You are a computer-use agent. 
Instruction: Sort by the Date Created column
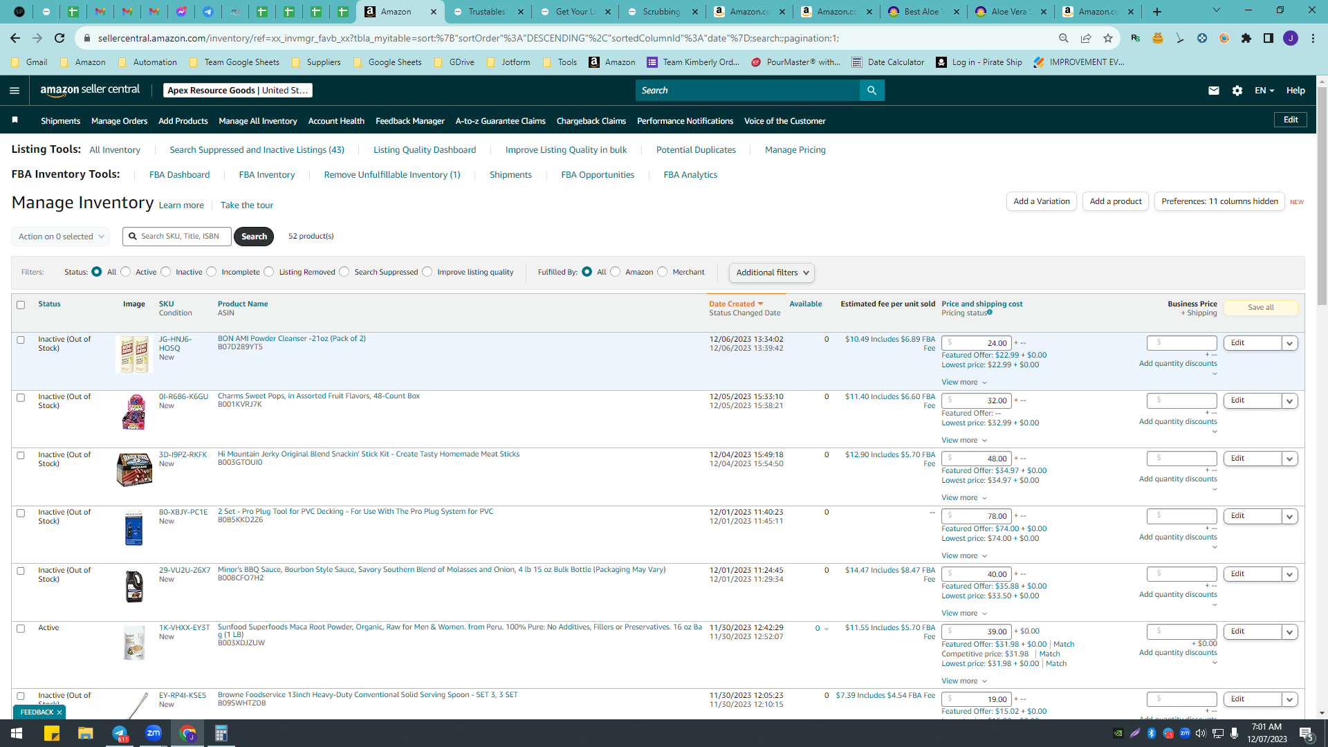click(x=736, y=304)
